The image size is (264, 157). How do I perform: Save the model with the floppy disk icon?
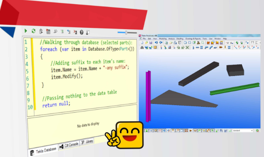coord(151,43)
